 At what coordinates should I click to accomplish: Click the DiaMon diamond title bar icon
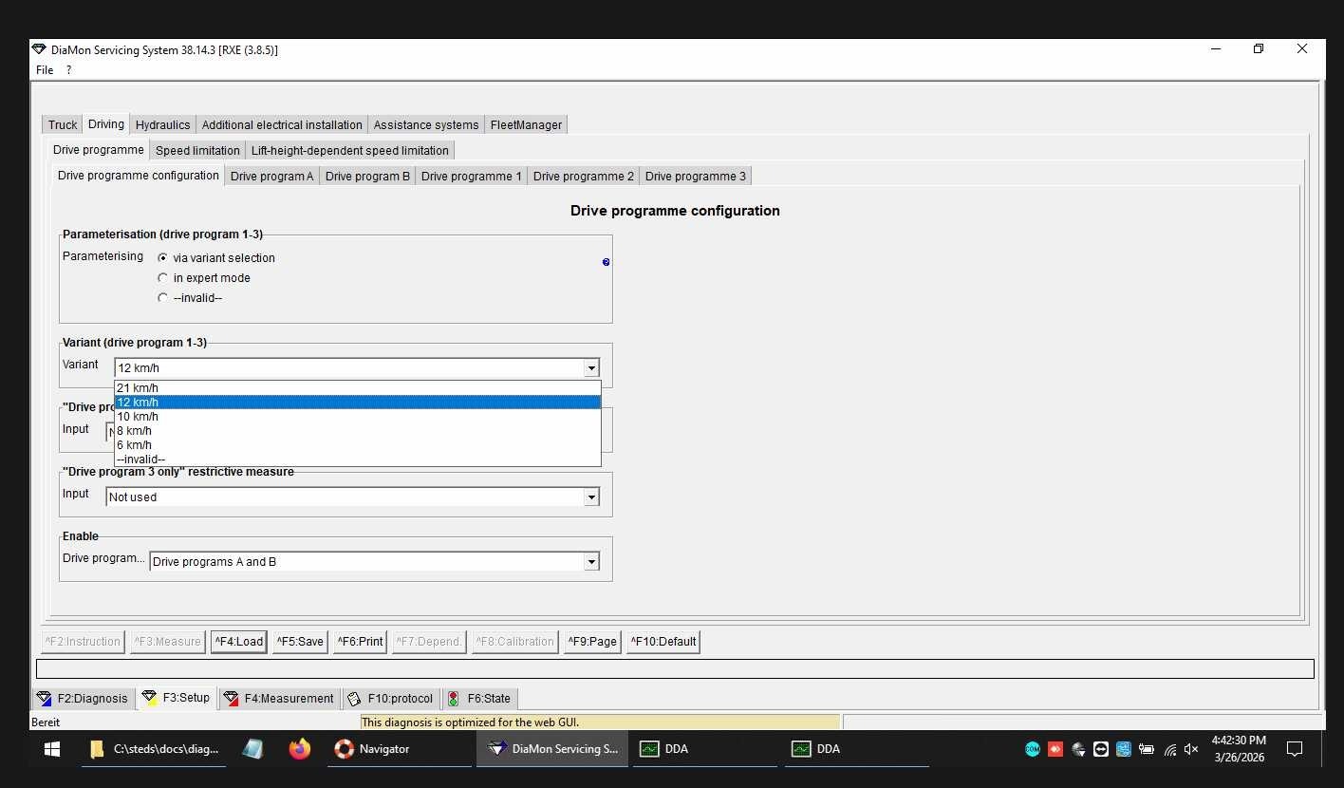[39, 49]
